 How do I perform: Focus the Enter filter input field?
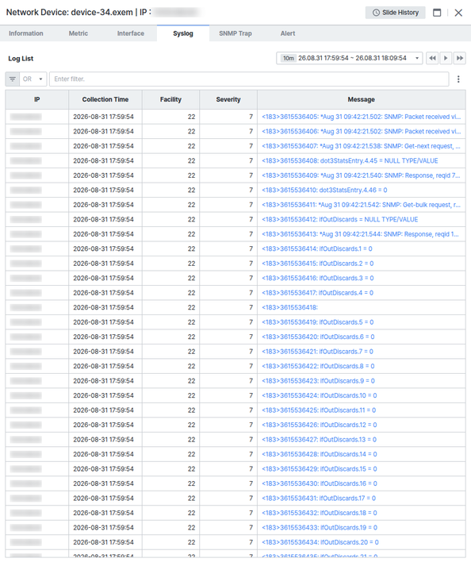coord(249,79)
